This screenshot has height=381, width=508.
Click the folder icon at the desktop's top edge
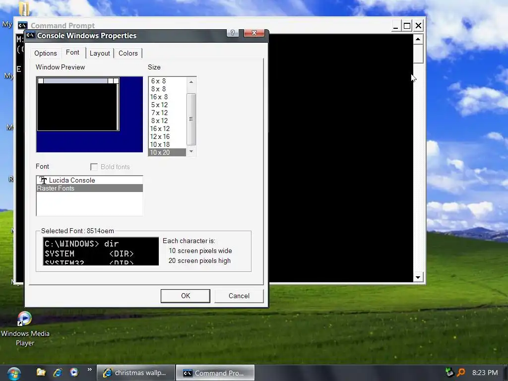tap(24, 8)
